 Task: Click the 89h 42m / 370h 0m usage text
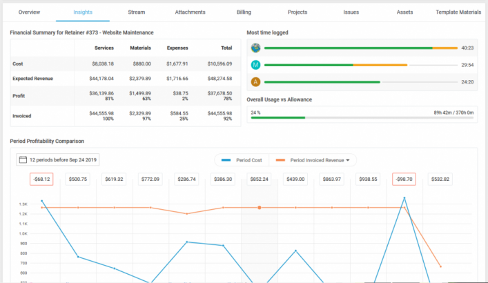coord(453,113)
